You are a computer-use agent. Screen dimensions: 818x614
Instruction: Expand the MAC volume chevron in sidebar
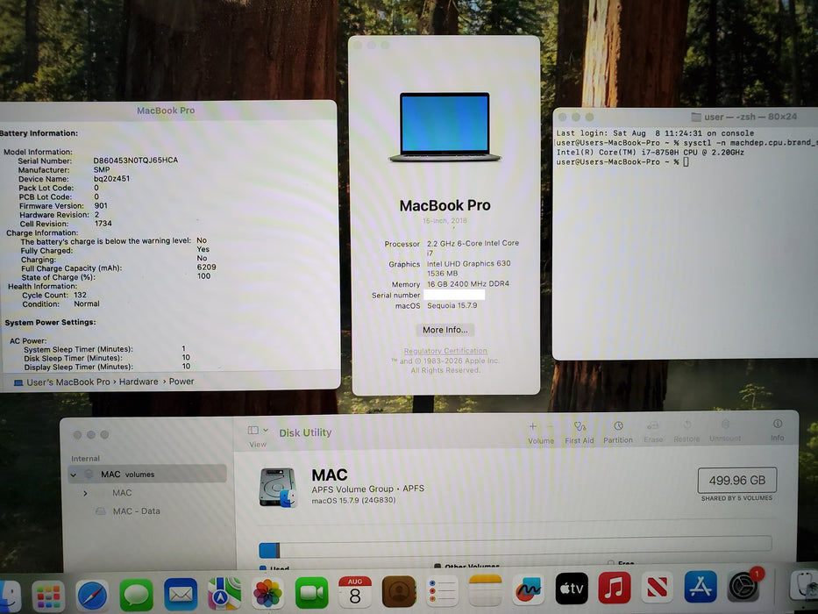click(x=85, y=493)
